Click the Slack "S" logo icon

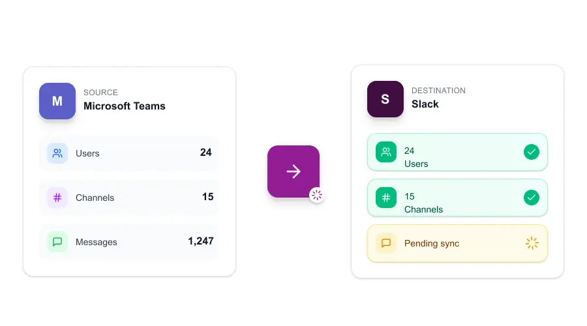click(x=385, y=99)
